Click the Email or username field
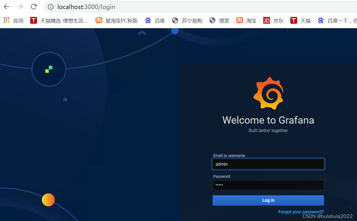This screenshot has width=357, height=221. pos(268,164)
